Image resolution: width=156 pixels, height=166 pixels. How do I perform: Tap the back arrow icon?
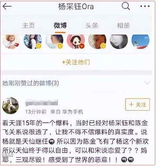point(7,6)
